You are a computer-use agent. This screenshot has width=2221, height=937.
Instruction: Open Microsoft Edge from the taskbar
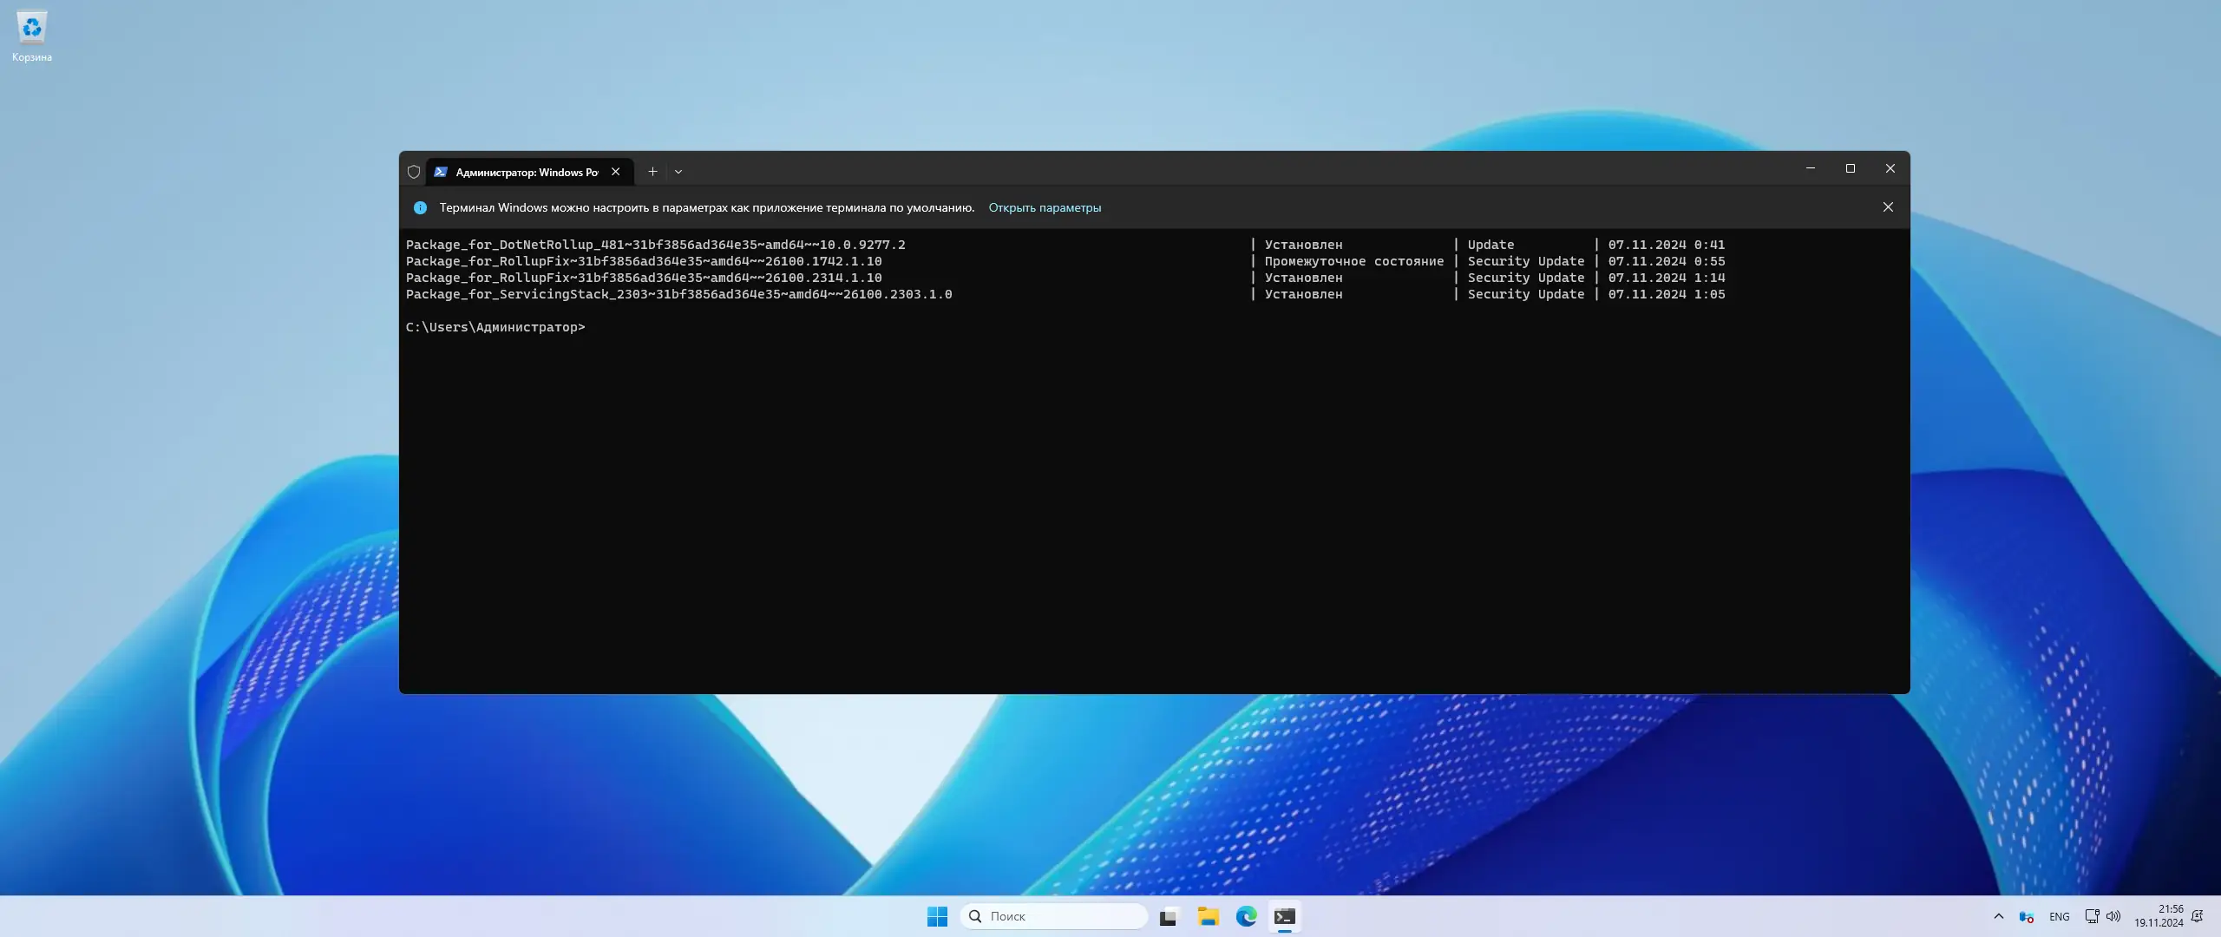tap(1246, 916)
